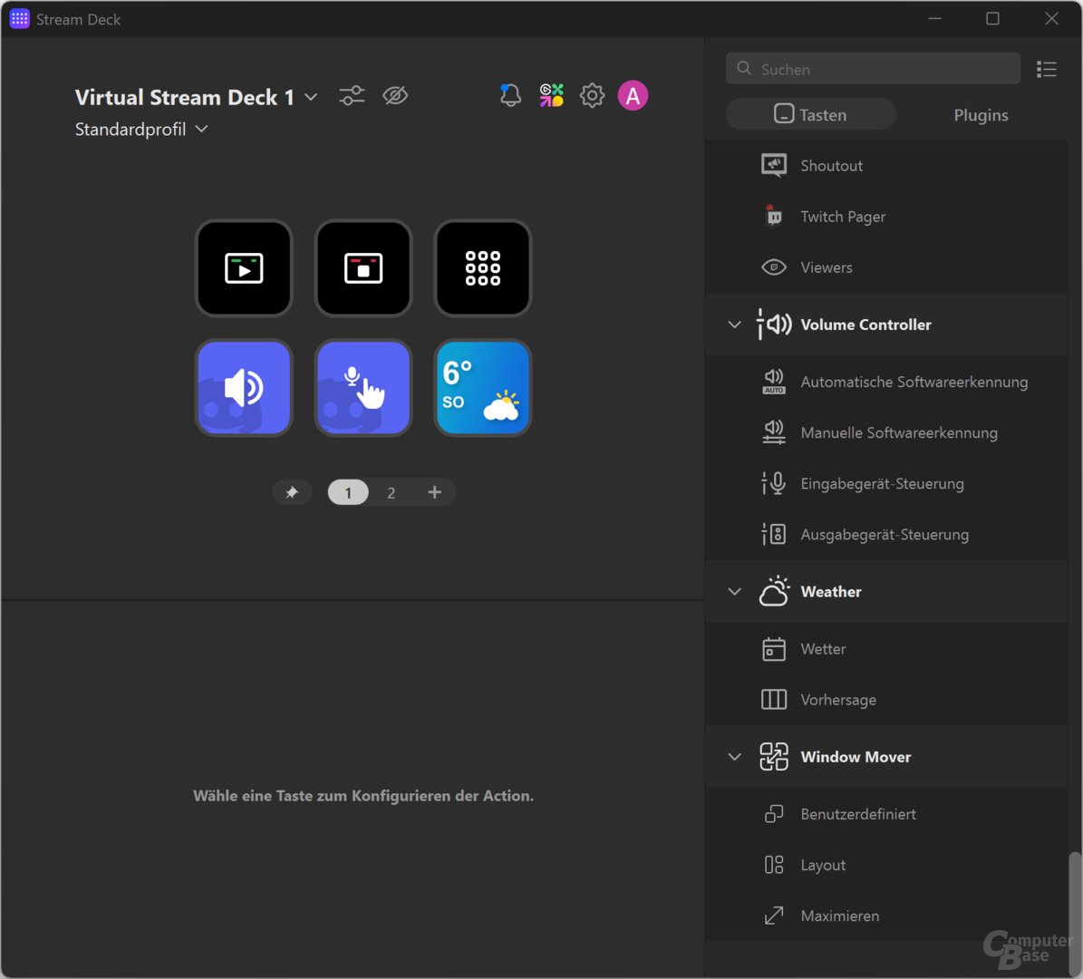The image size is (1083, 979).
Task: Add a new page with the plus button
Action: tap(434, 492)
